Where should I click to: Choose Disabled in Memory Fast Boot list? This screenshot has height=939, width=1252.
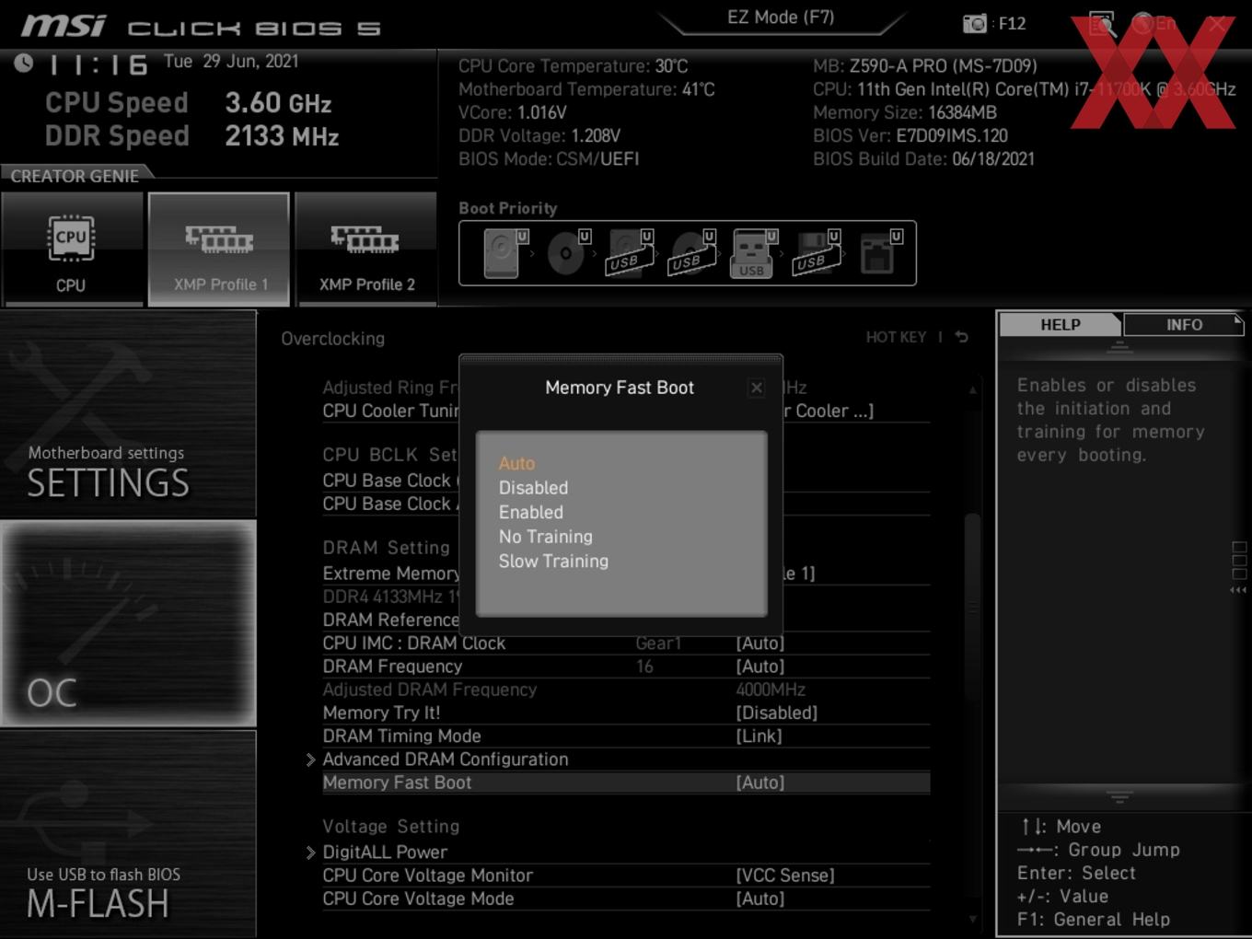[533, 488]
